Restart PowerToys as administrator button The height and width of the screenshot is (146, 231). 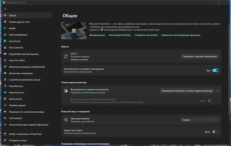click(x=187, y=91)
